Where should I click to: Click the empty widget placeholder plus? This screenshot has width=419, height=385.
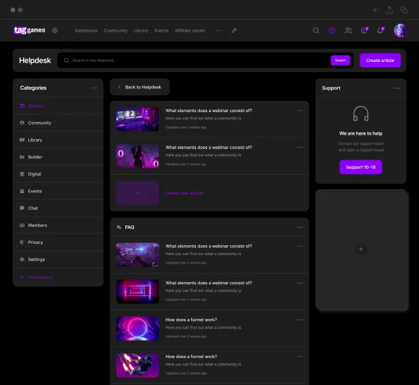(360, 249)
